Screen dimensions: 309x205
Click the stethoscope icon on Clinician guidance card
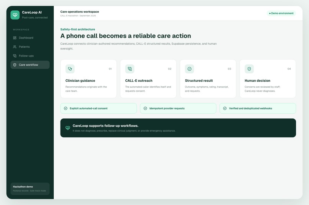pos(70,69)
